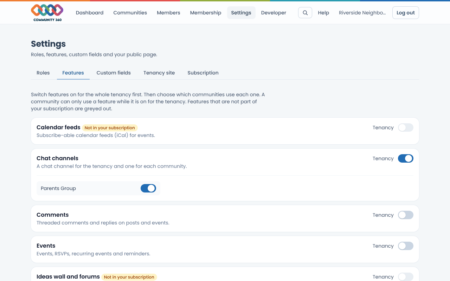Screen dimensions: 450x281
Task: Toggle Ideas wall and forums switch
Action: pos(406,277)
